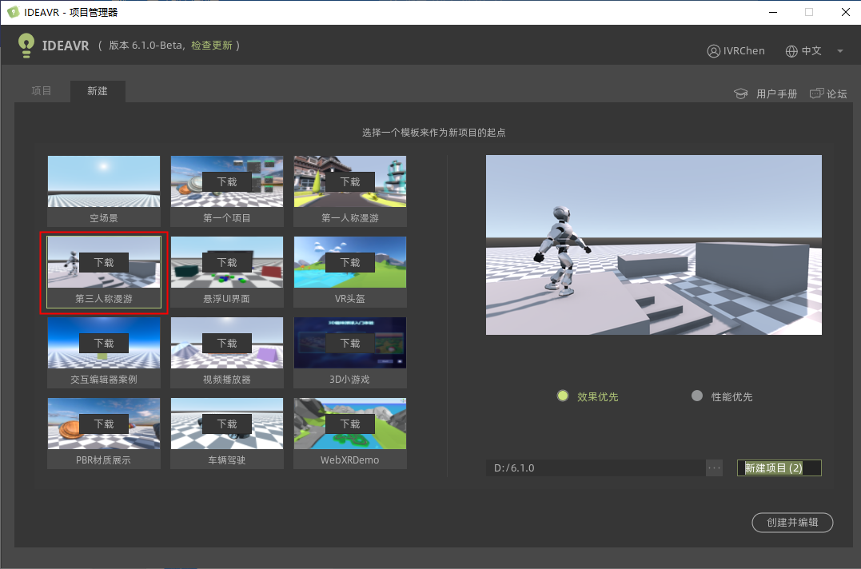This screenshot has height=569, width=861.
Task: Open the 论坛 forum chat icon
Action: pos(816,94)
